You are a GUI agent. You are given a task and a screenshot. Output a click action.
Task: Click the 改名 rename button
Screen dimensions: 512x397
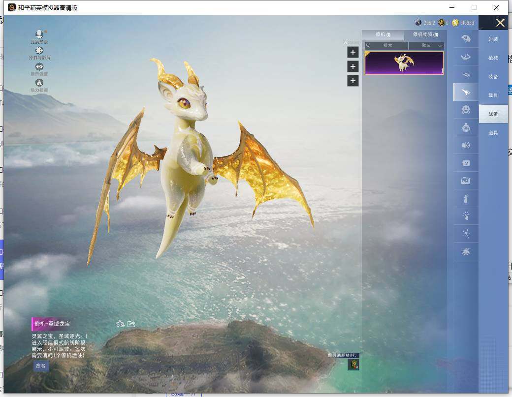pyautogui.click(x=41, y=366)
